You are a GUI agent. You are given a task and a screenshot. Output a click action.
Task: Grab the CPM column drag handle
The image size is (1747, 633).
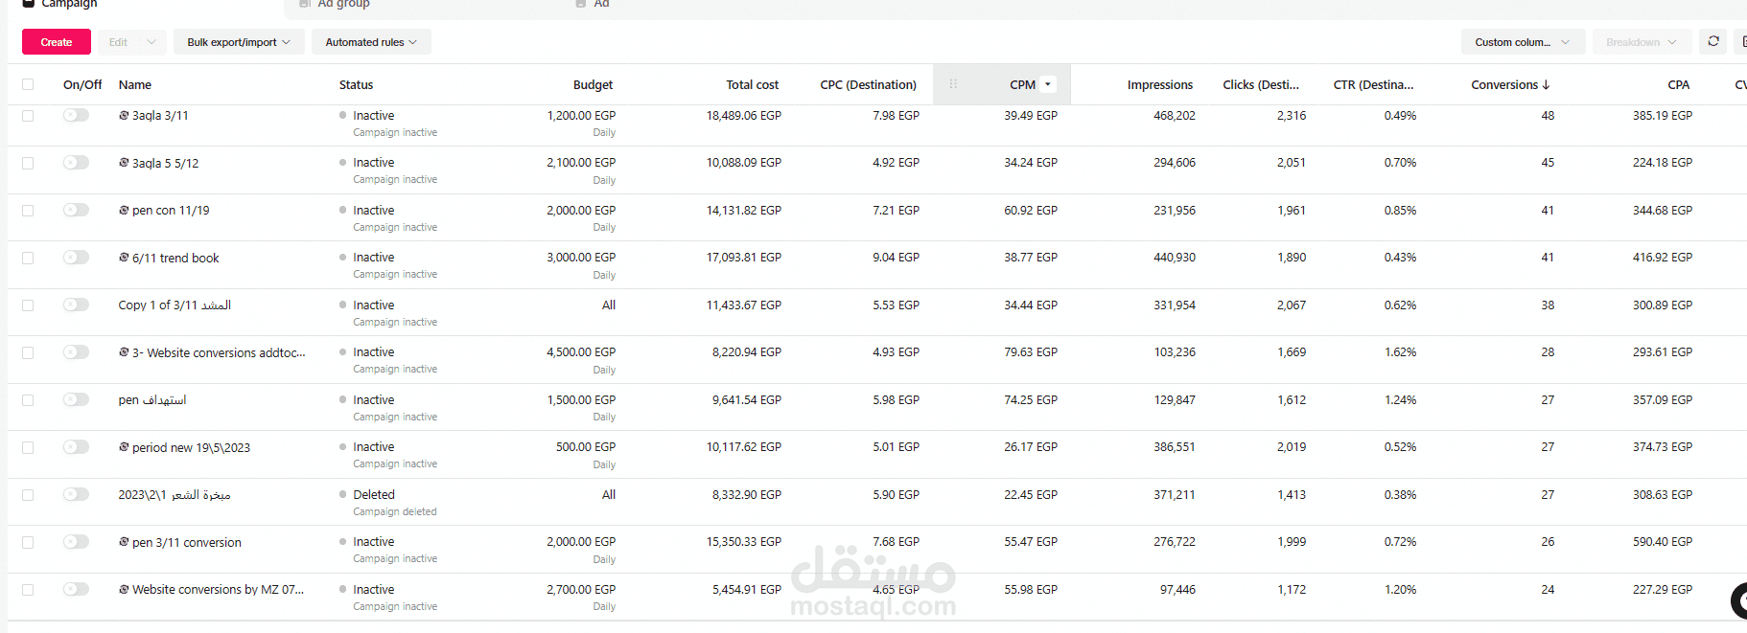[953, 84]
